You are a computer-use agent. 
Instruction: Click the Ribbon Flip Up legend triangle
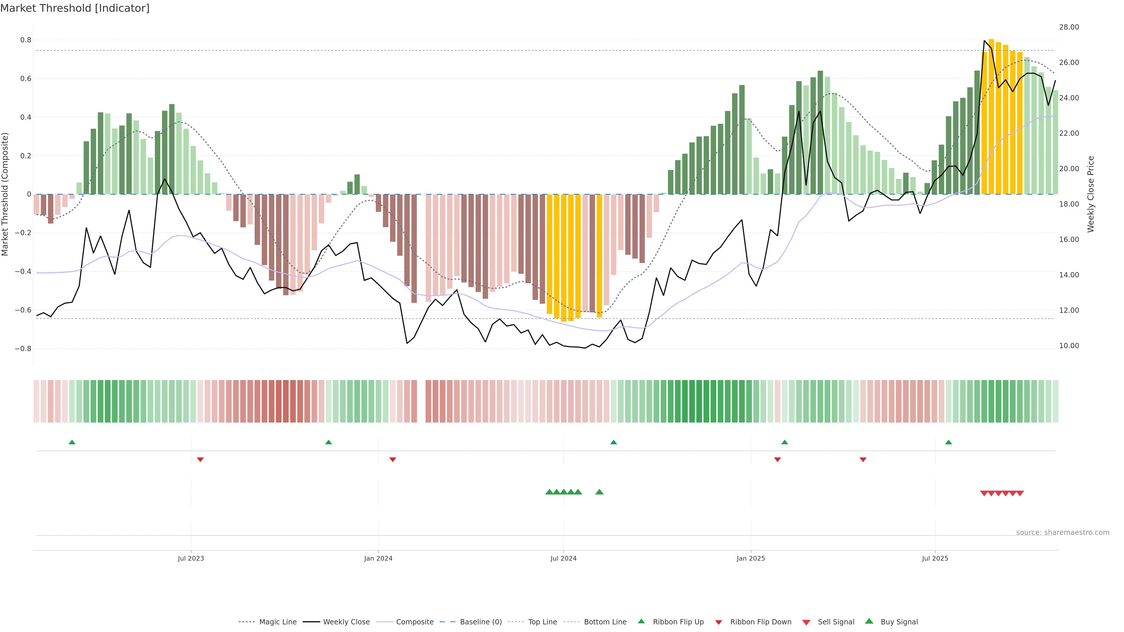pos(641,621)
